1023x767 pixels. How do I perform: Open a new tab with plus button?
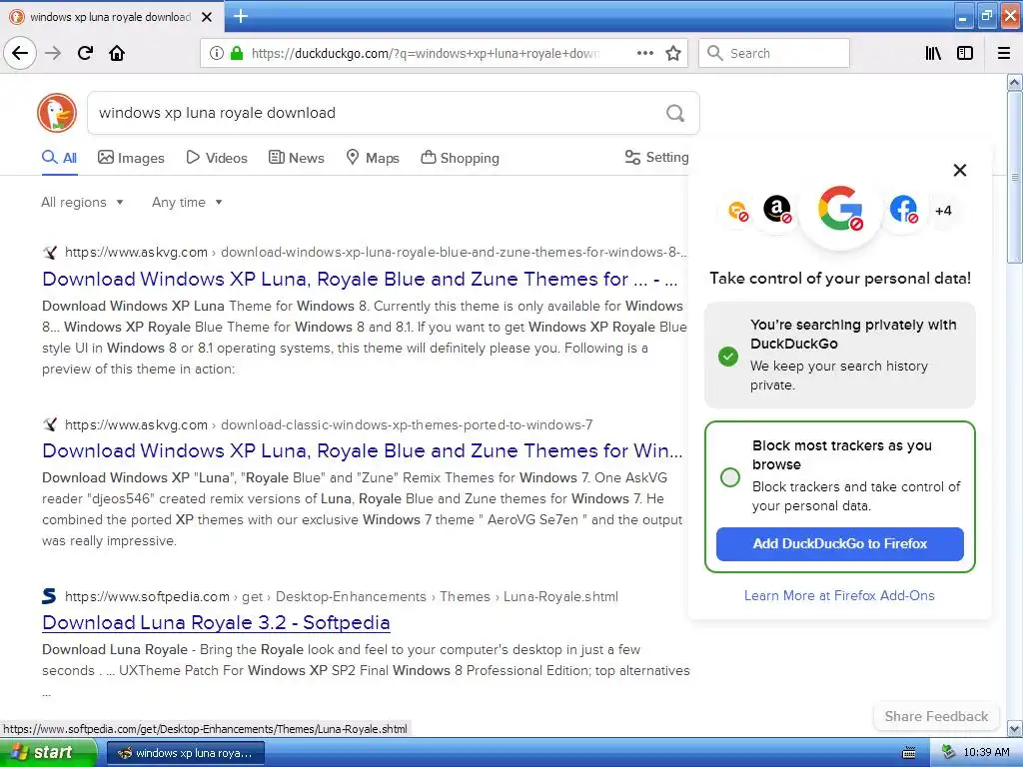(240, 16)
